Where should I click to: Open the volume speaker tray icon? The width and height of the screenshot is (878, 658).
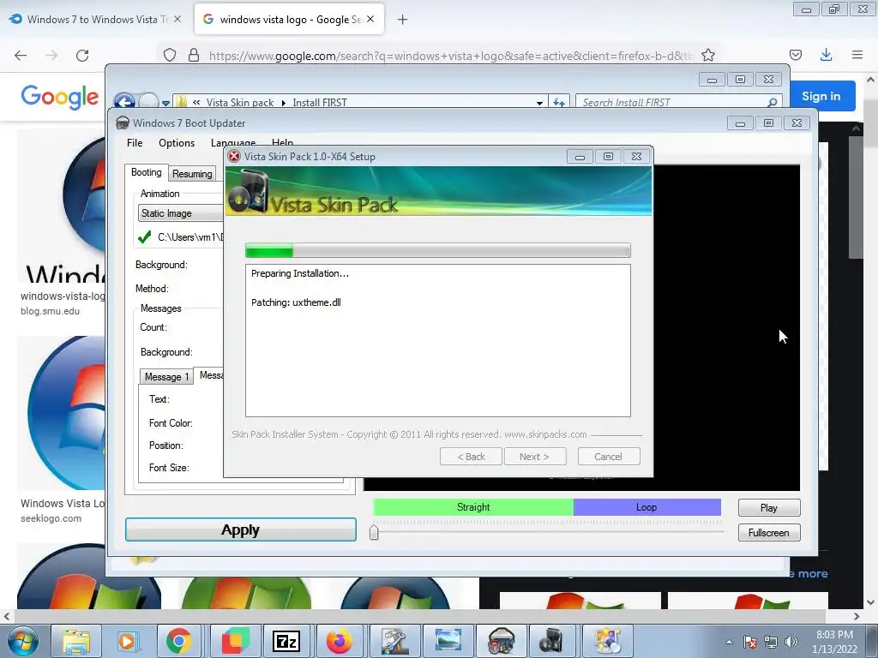[791, 642]
